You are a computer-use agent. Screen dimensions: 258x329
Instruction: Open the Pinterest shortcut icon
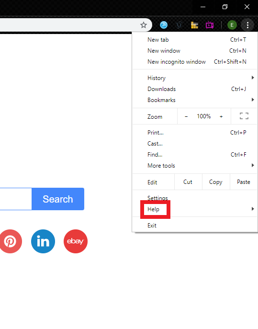10,241
